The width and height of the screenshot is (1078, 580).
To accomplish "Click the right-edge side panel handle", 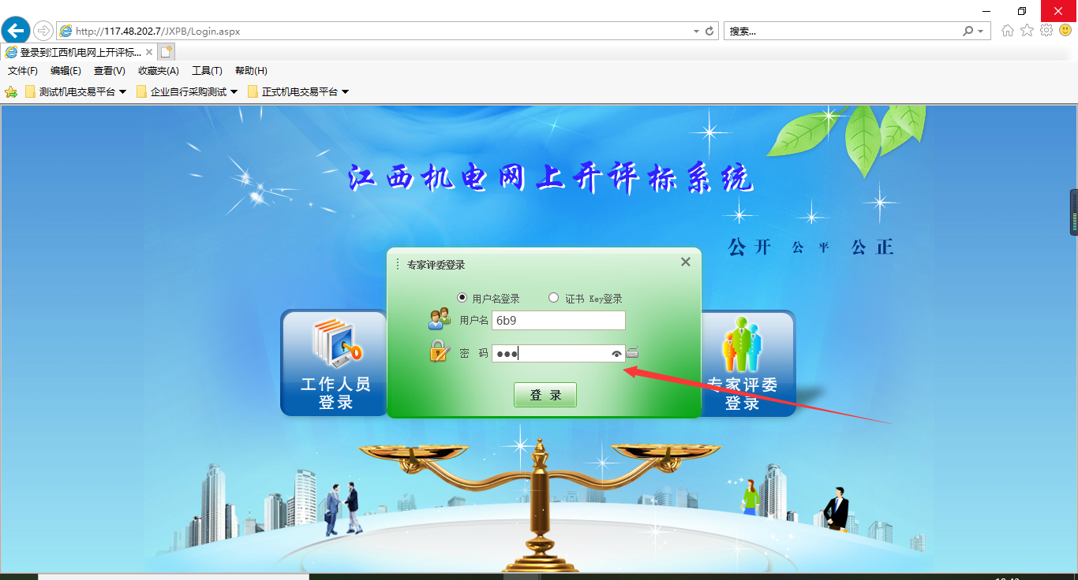I will pyautogui.click(x=1074, y=212).
